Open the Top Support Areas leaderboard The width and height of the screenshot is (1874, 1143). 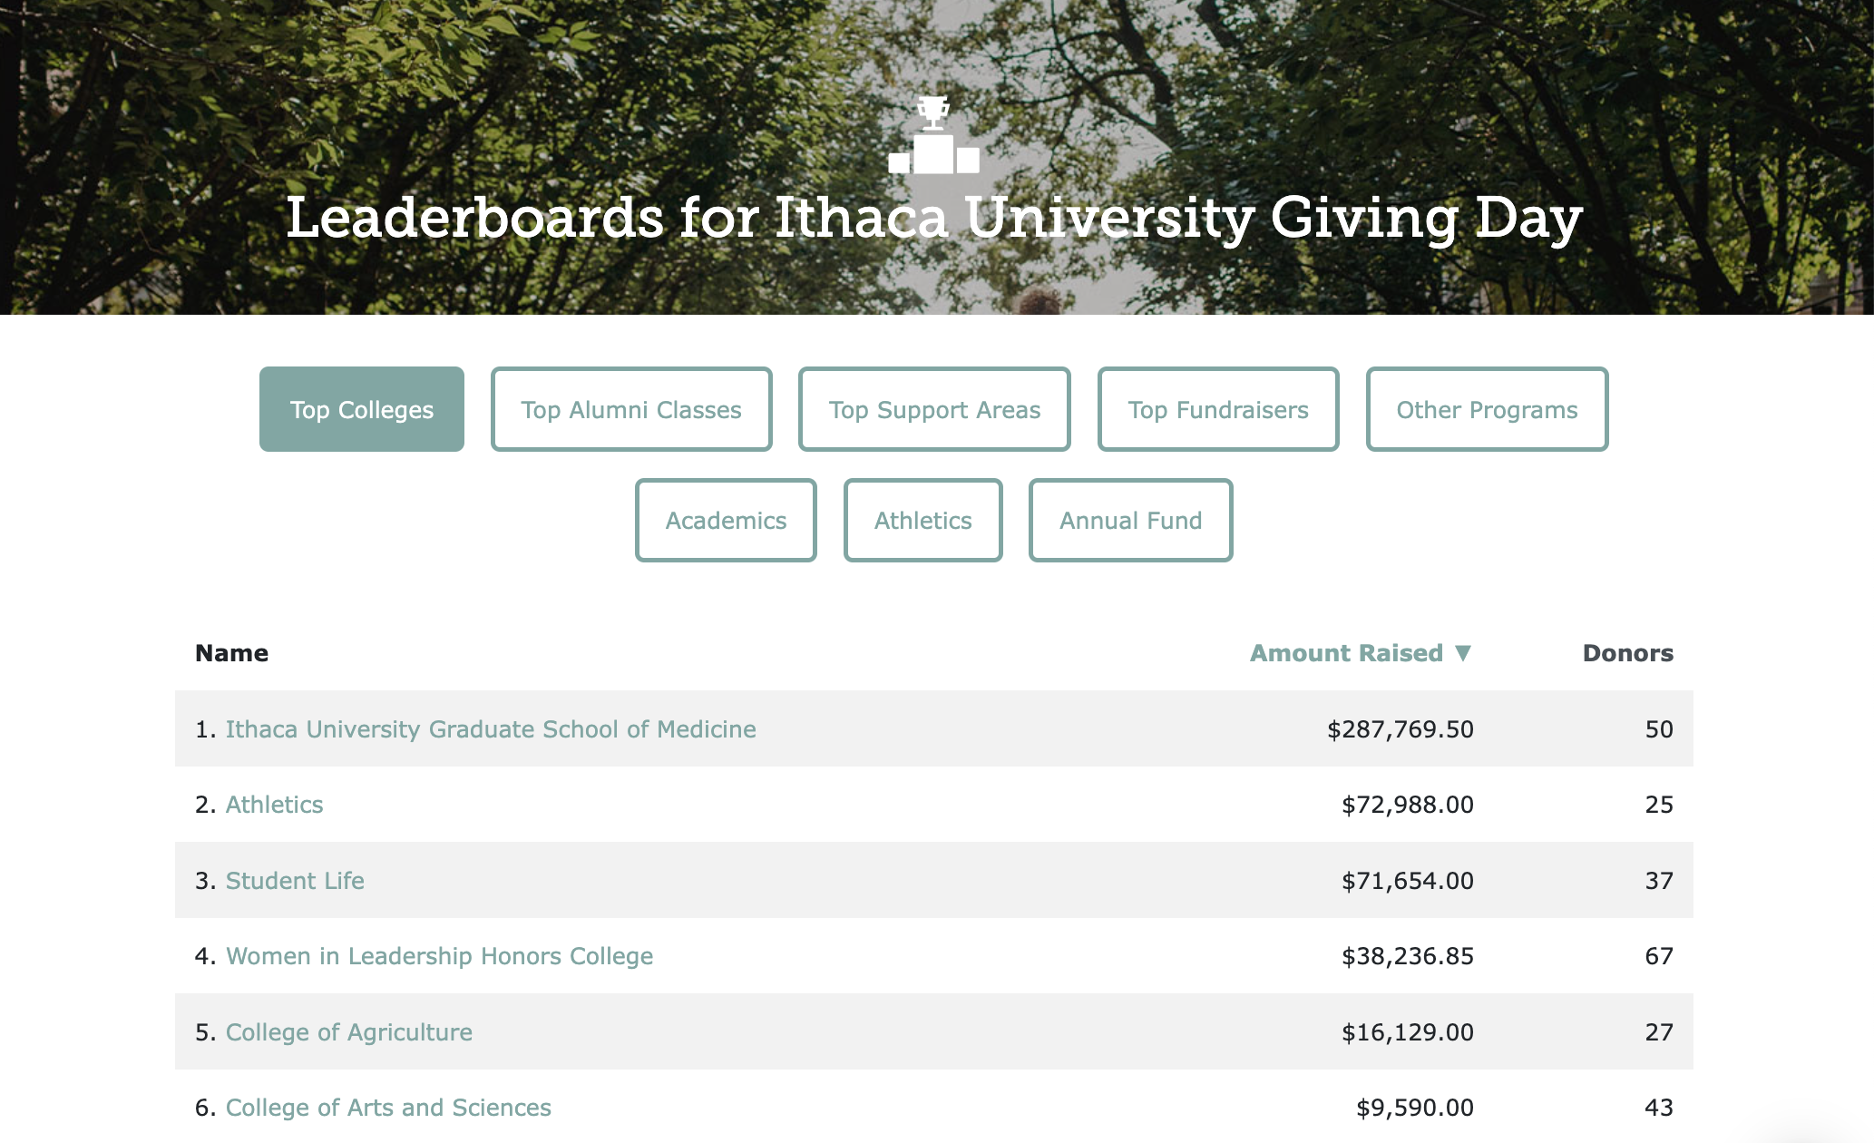[x=934, y=409]
